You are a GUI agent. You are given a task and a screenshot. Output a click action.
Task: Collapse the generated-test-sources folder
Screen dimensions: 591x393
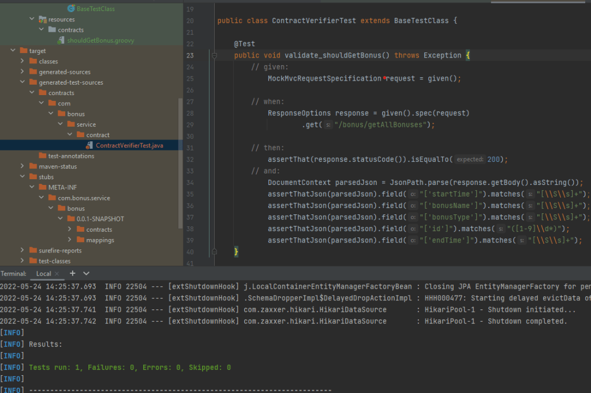(x=22, y=82)
